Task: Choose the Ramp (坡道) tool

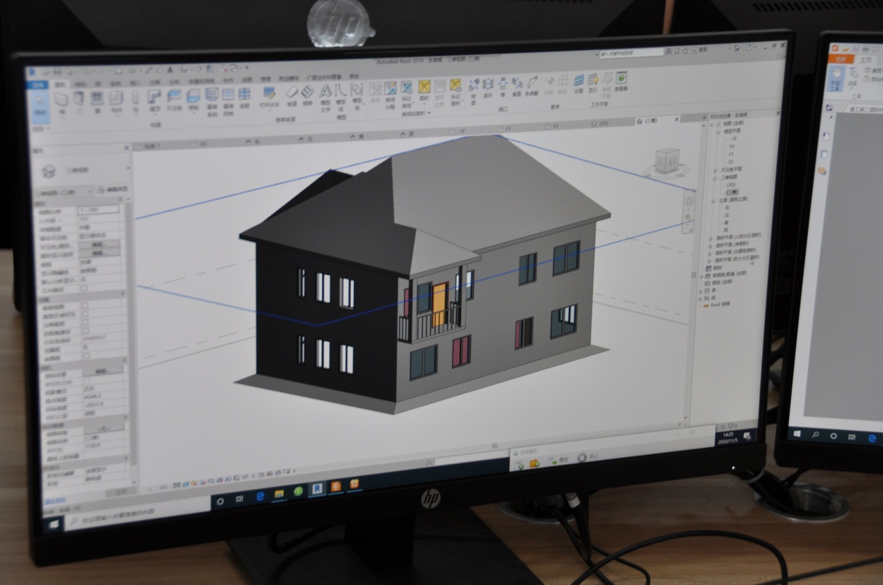Action: click(291, 94)
